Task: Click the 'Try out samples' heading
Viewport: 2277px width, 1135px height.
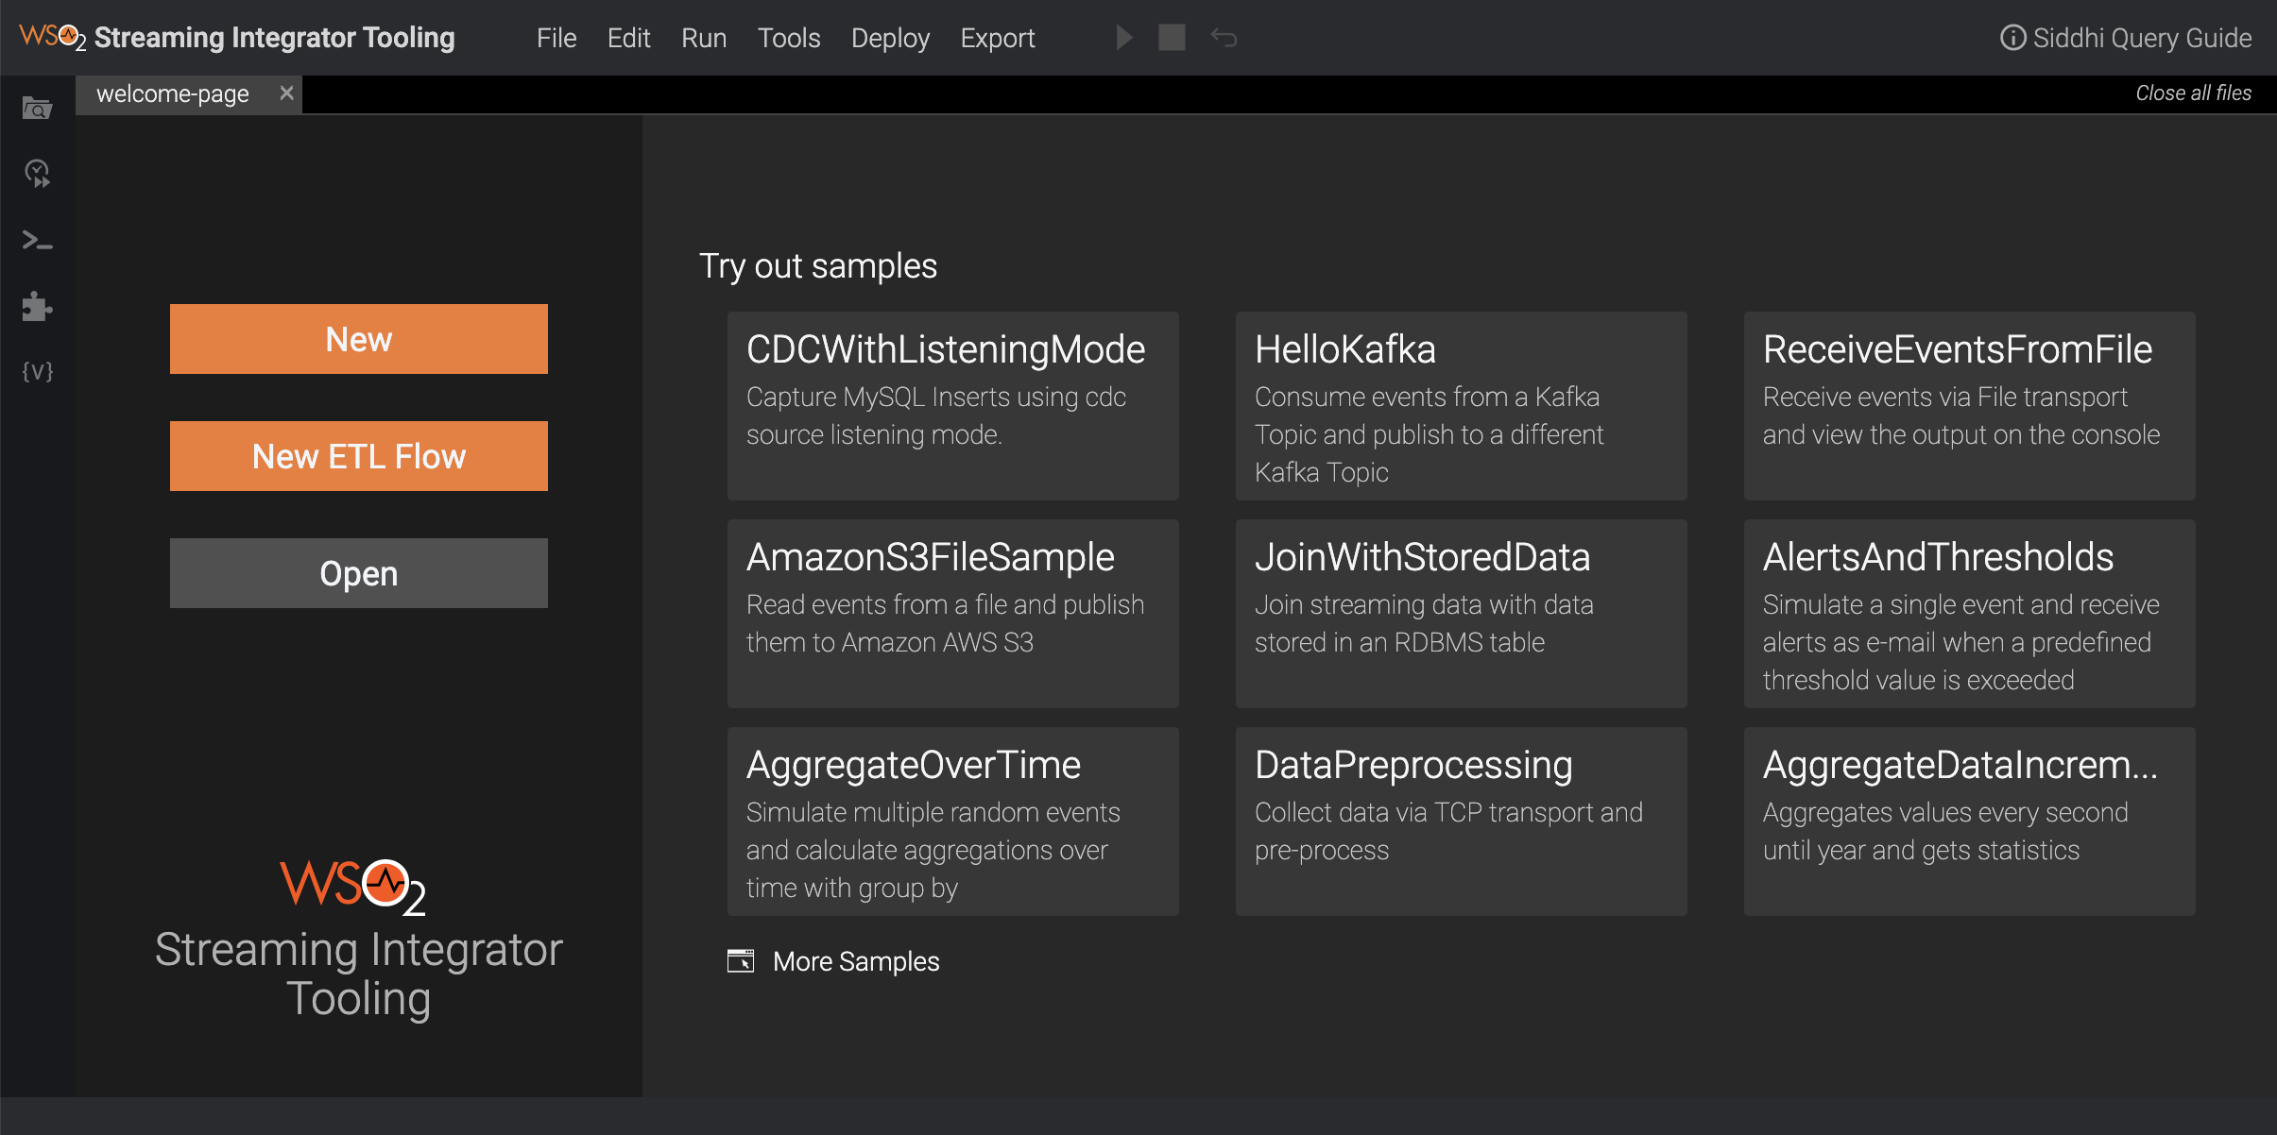Action: (x=818, y=266)
